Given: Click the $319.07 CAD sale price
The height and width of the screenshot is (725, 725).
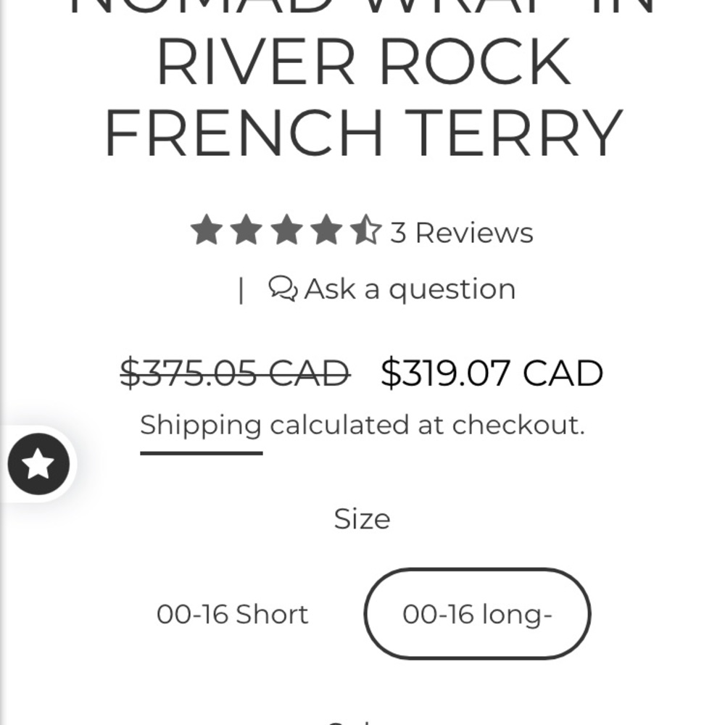Looking at the screenshot, I should 492,373.
